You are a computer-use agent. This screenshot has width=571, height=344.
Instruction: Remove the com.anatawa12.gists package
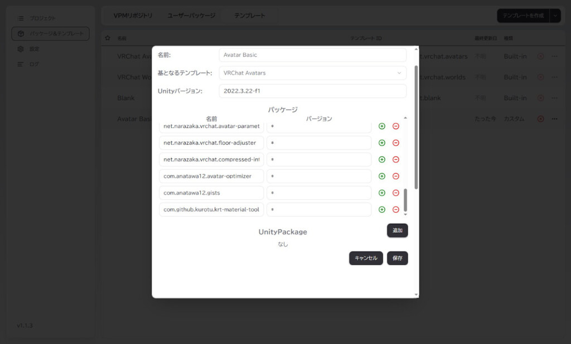396,193
